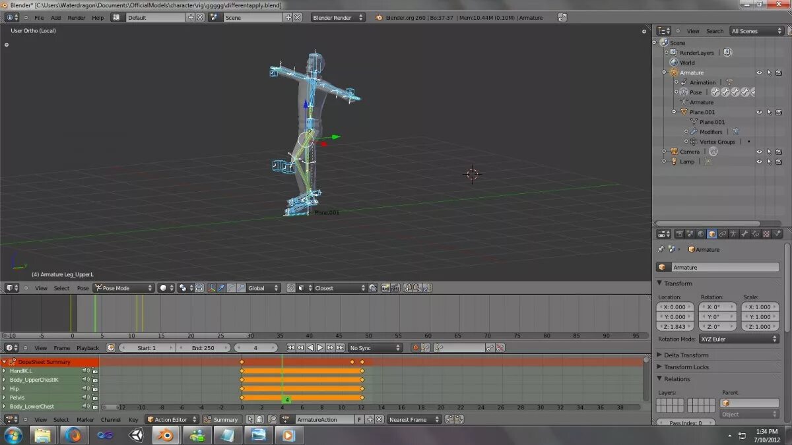Toggle Lamp visibility eye in outliner
This screenshot has height=445, width=792.
pos(759,162)
